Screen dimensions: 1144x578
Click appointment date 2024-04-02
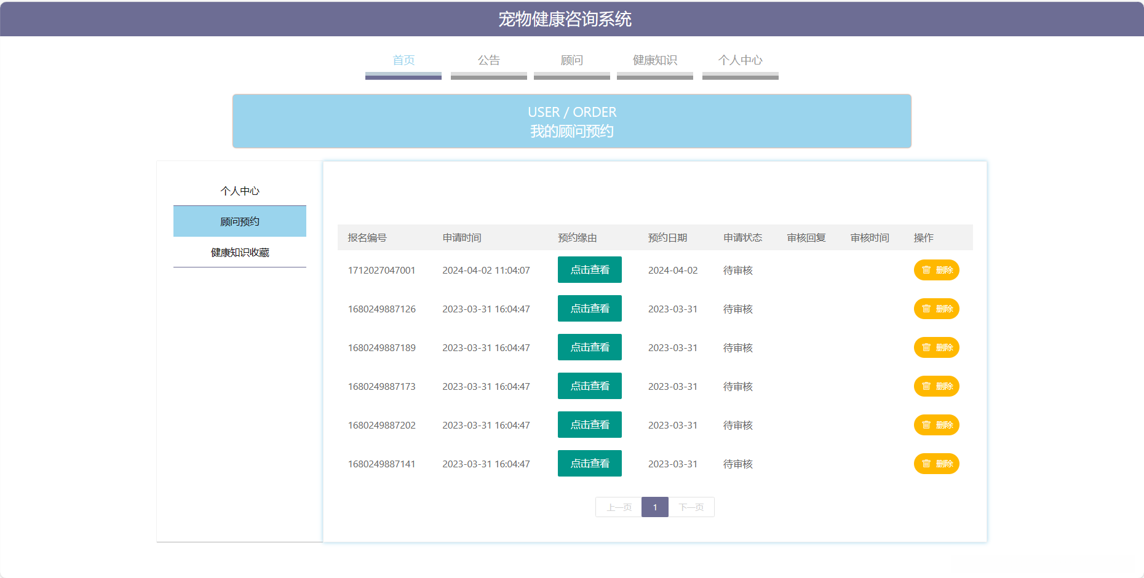click(x=673, y=271)
